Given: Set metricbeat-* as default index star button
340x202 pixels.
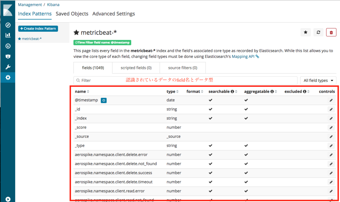Looking at the screenshot, I should pyautogui.click(x=305, y=32).
